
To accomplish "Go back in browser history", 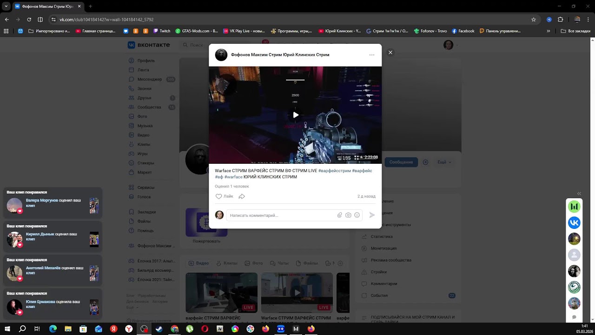I will click(x=7, y=20).
